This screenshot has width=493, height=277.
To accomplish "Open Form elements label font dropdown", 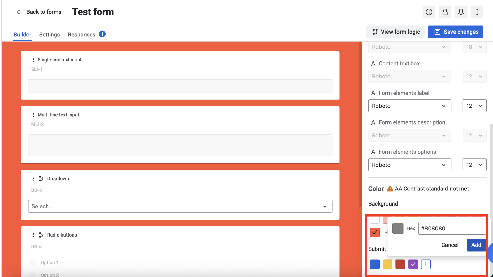I will [x=410, y=106].
